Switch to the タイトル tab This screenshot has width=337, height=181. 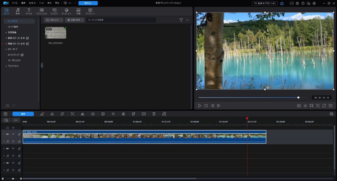29,12
